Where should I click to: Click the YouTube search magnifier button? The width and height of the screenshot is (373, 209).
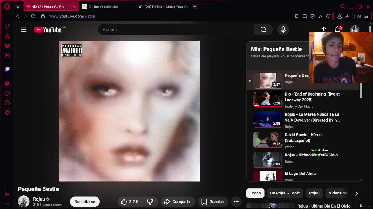pyautogui.click(x=263, y=30)
